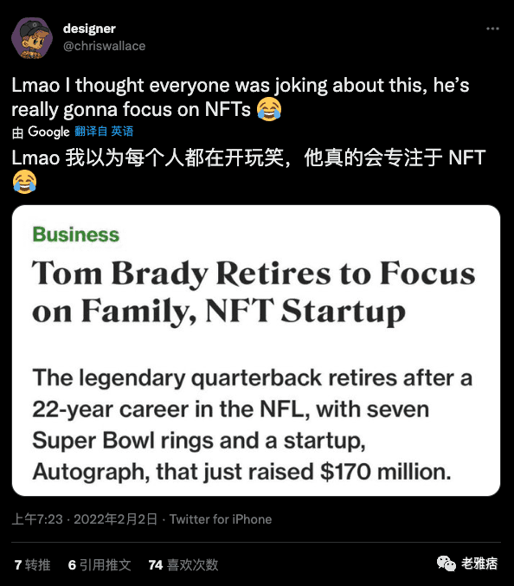Open the Business category label

76,235
